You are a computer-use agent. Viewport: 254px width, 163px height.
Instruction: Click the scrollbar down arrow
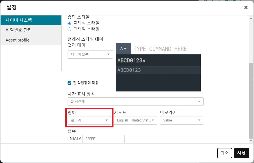[251, 141]
